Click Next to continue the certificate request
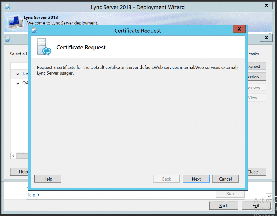The height and width of the screenshot is (216, 277). pyautogui.click(x=196, y=179)
